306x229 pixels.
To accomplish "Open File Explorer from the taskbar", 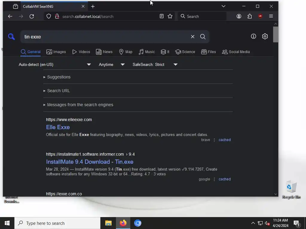I will click(108, 223).
